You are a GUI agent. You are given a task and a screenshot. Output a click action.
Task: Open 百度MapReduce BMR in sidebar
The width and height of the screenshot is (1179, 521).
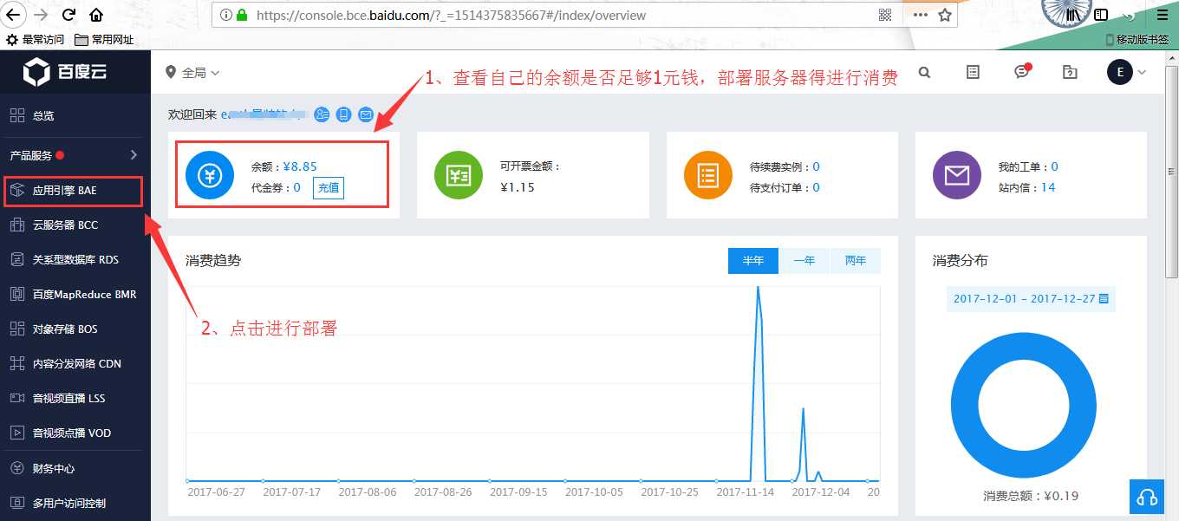[x=75, y=294]
